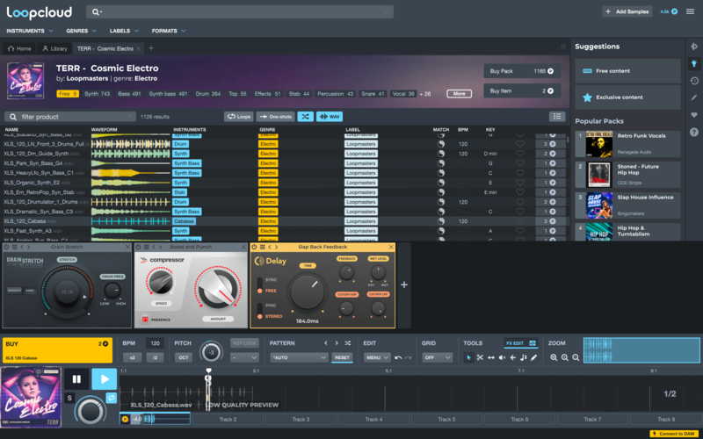
Task: Click the Add Samples button
Action: click(x=629, y=11)
